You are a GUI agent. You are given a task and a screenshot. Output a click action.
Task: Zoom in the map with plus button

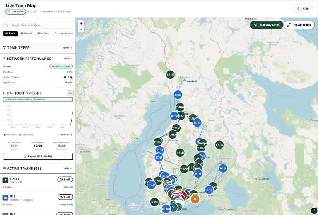click(81, 23)
